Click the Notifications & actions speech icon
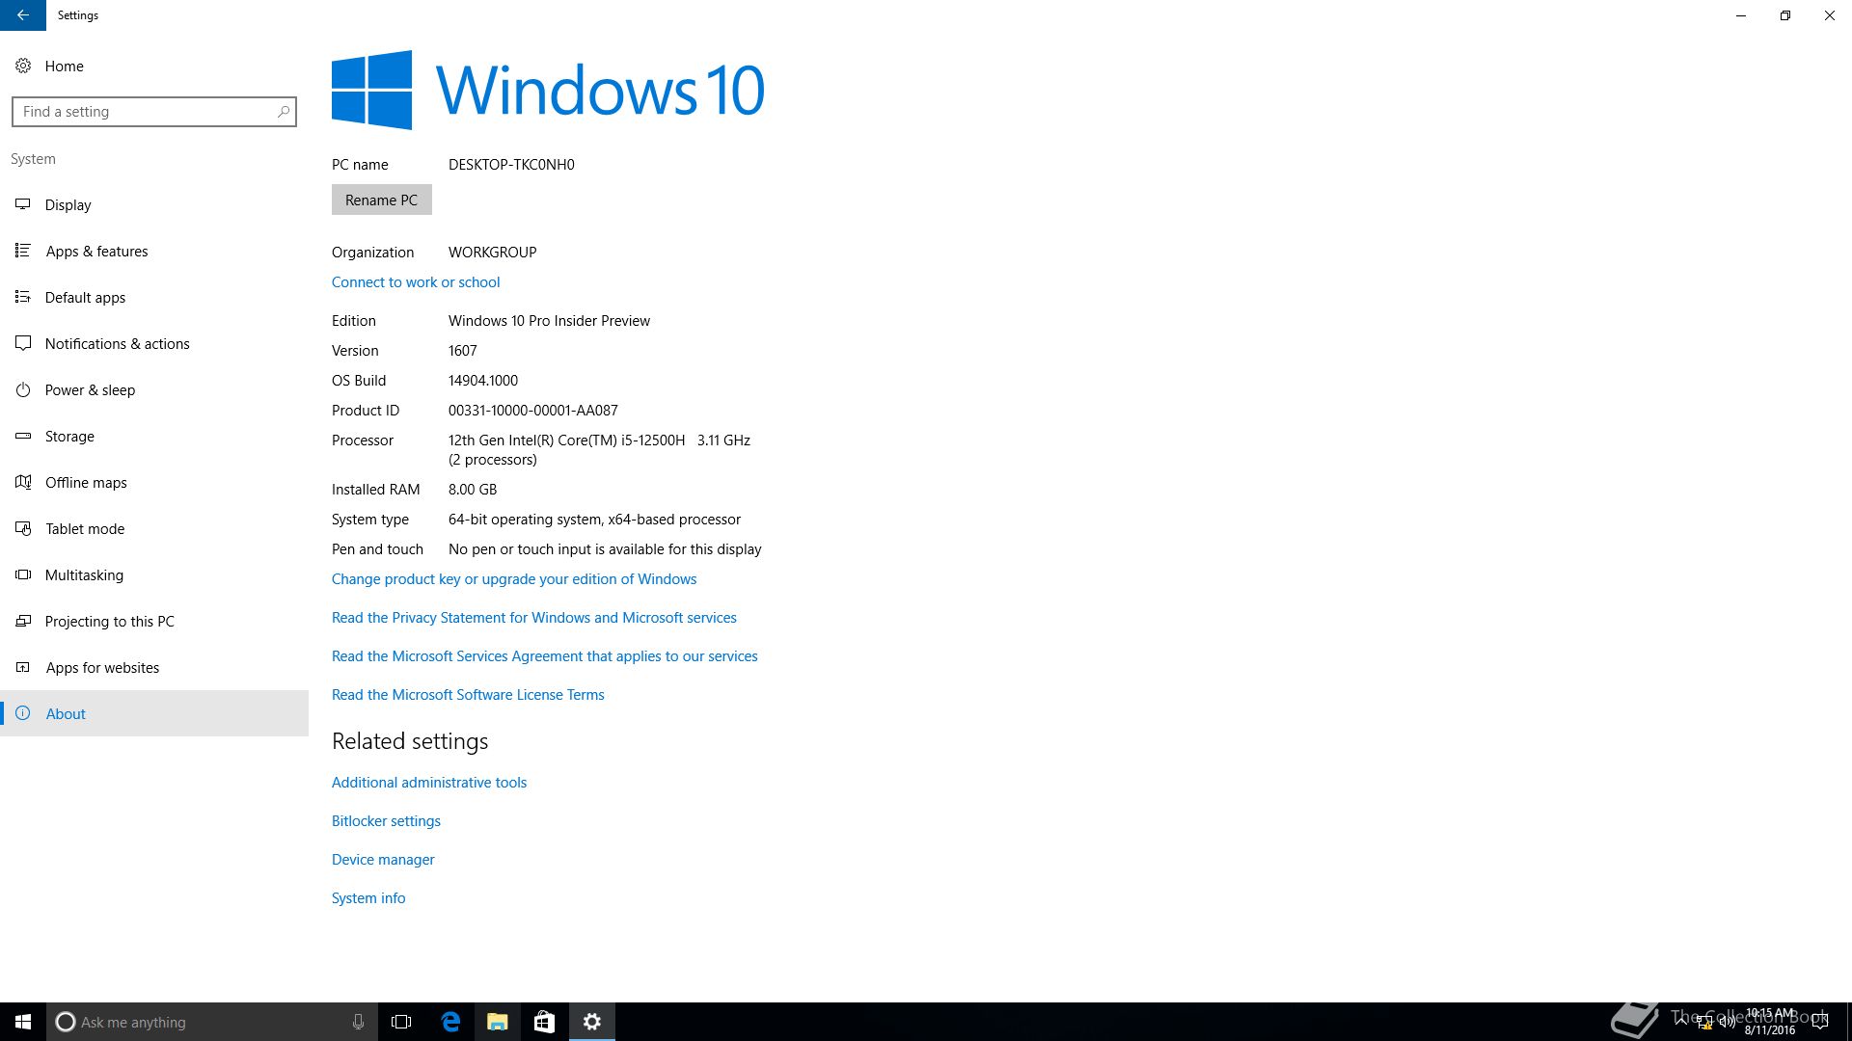The height and width of the screenshot is (1041, 1852). 23,343
